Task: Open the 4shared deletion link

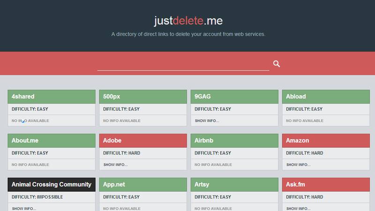Action: pyautogui.click(x=51, y=97)
